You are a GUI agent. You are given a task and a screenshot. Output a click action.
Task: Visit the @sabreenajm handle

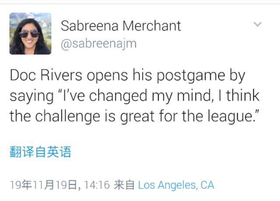[98, 44]
